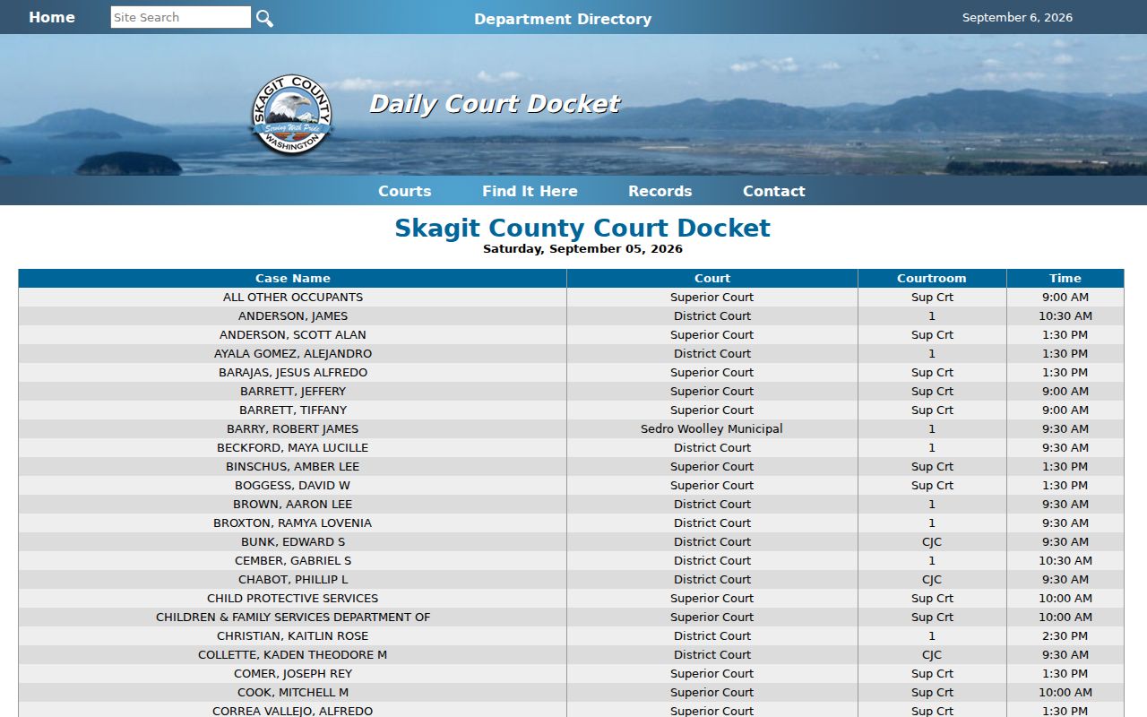The width and height of the screenshot is (1147, 717).
Task: Select the CHABOT, PHILLIP L case name
Action: 293,579
